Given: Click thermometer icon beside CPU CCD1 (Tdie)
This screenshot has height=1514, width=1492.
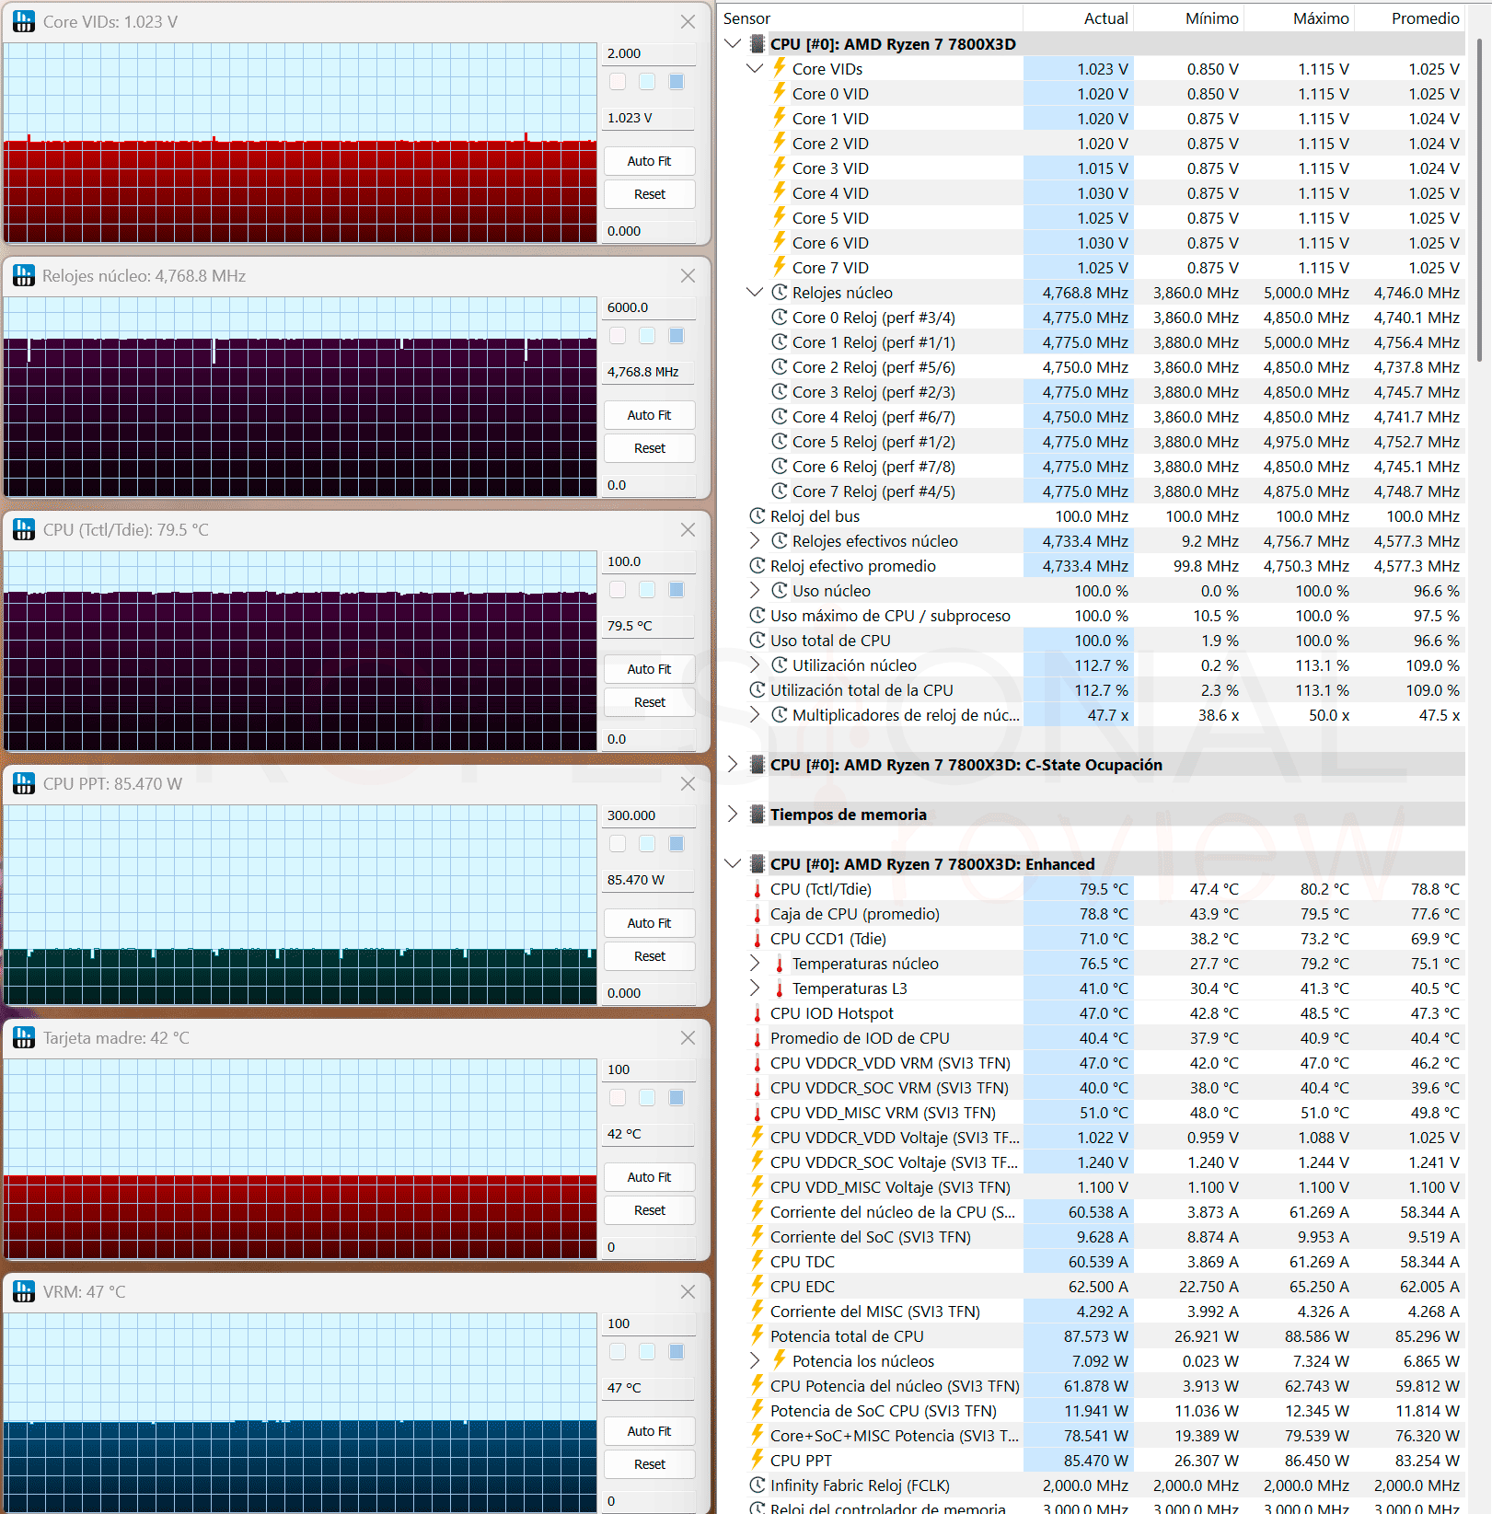Looking at the screenshot, I should [x=757, y=939].
